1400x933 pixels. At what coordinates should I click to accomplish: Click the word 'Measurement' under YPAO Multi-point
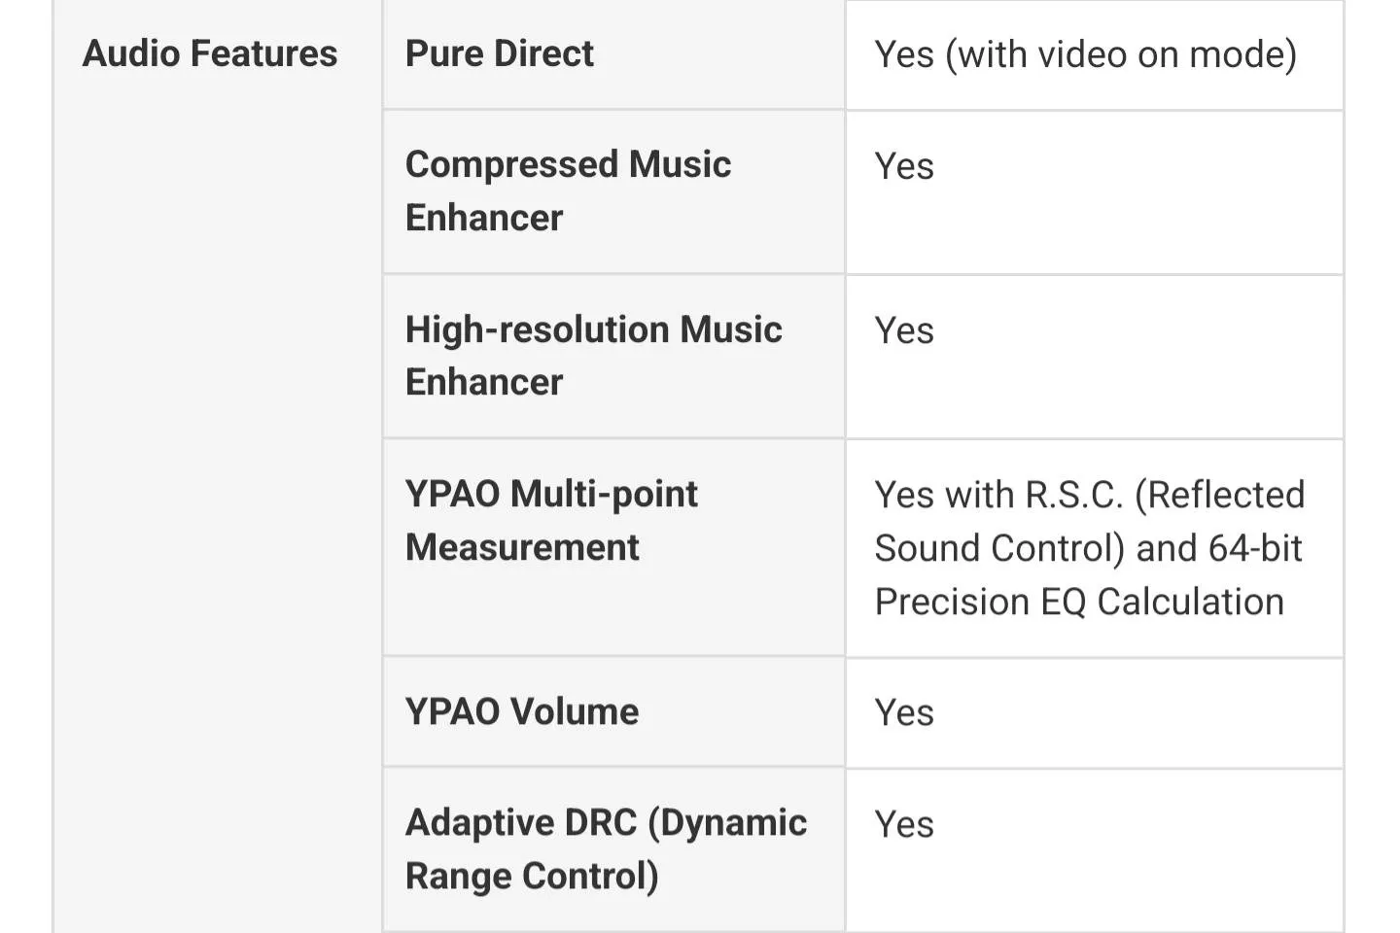[522, 548]
